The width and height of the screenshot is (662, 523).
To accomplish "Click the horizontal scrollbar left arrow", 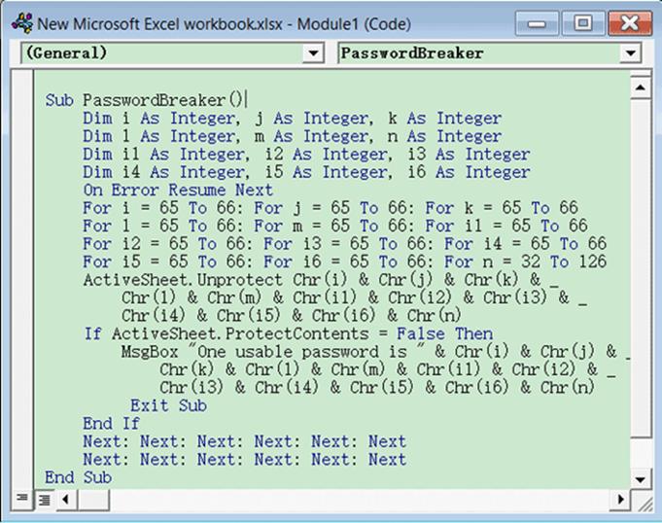I will [x=66, y=500].
